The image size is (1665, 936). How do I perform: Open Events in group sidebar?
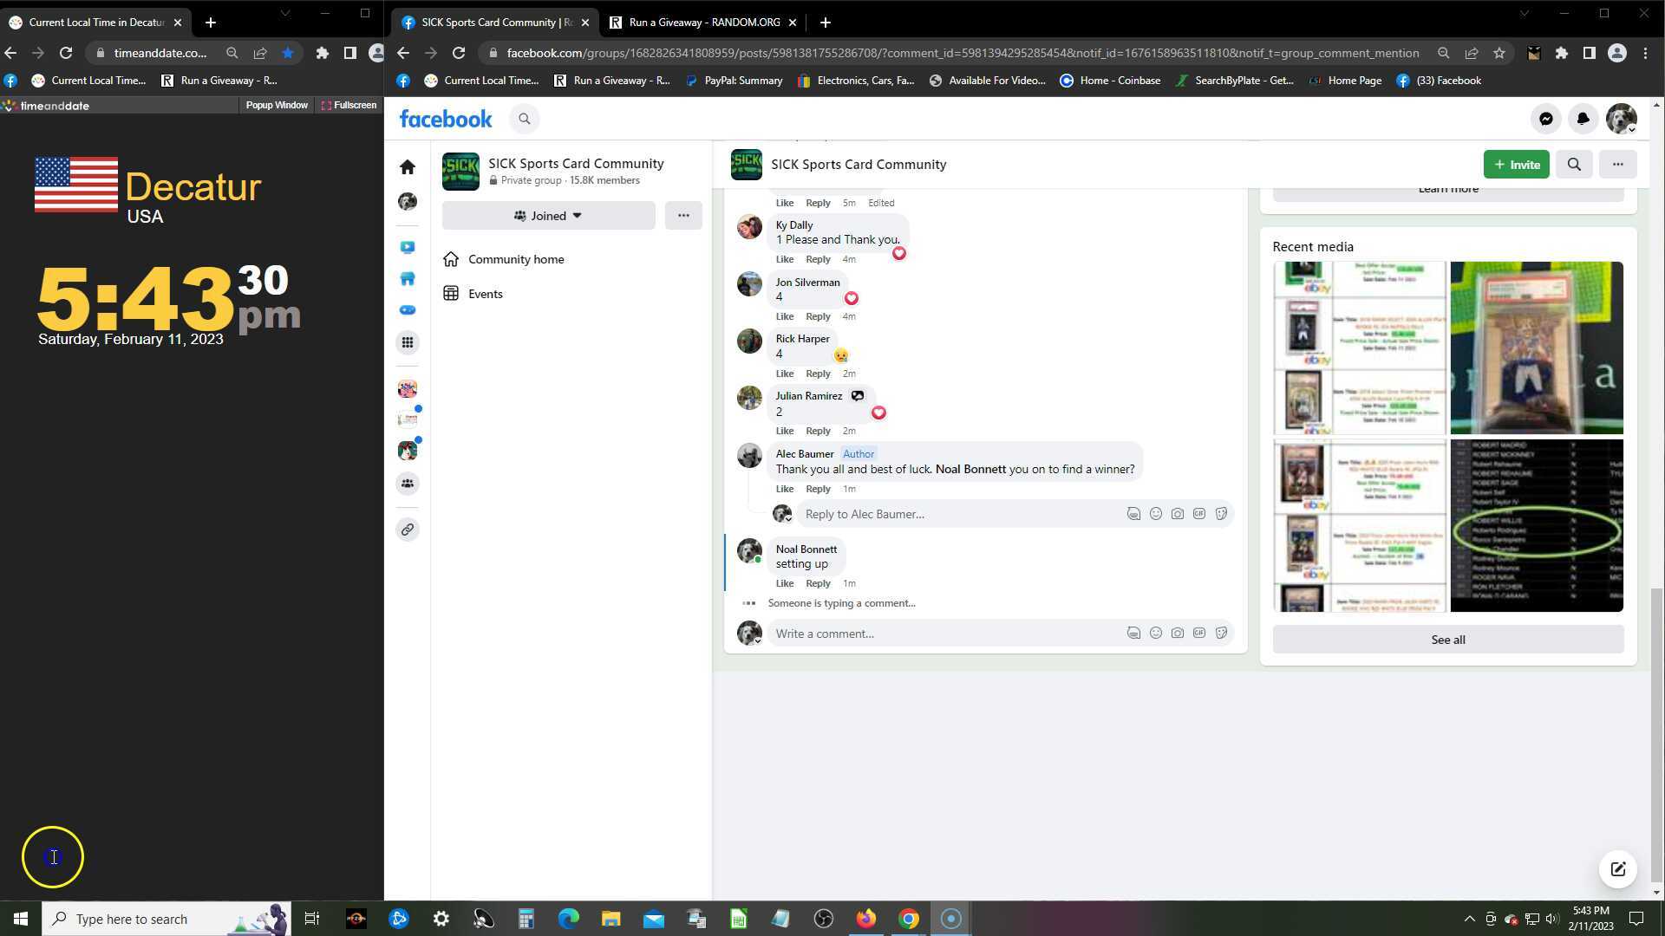click(x=485, y=294)
